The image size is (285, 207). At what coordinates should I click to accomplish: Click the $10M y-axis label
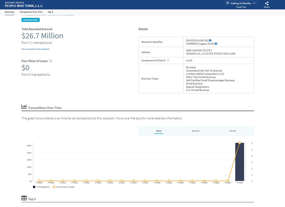pos(29,167)
